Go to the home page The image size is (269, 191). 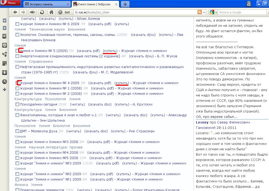(51, 12)
